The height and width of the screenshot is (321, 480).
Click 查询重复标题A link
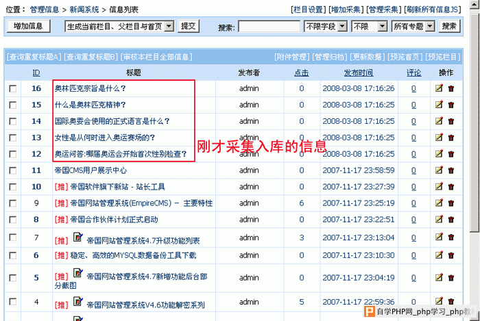pos(34,57)
